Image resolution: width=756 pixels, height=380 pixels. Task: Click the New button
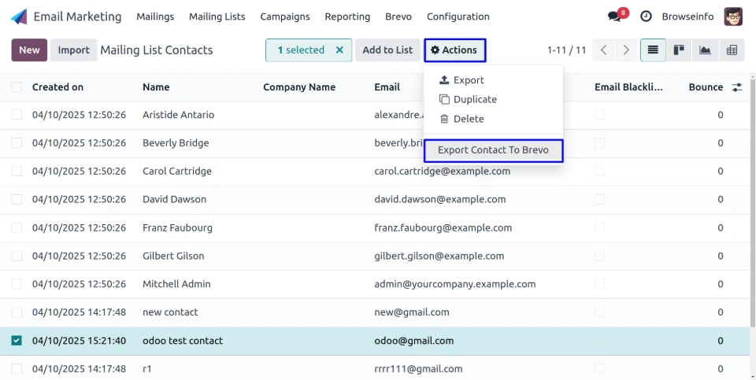pyautogui.click(x=29, y=50)
